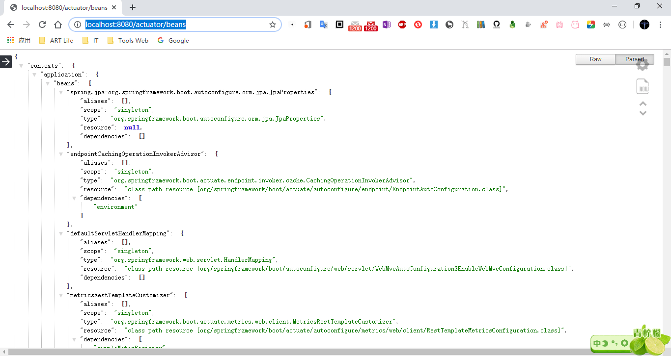This screenshot has height=356, width=671.
Task: Collapse the spring.jpa JpaProperties bean
Action: click(61, 92)
